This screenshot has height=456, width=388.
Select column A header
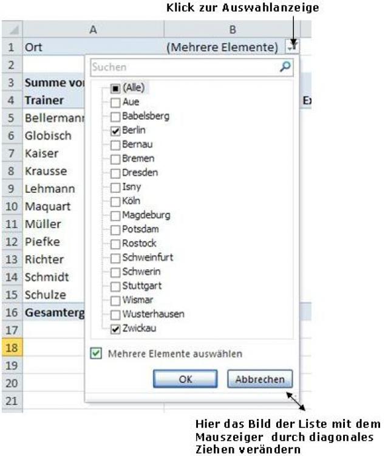pyautogui.click(x=93, y=29)
